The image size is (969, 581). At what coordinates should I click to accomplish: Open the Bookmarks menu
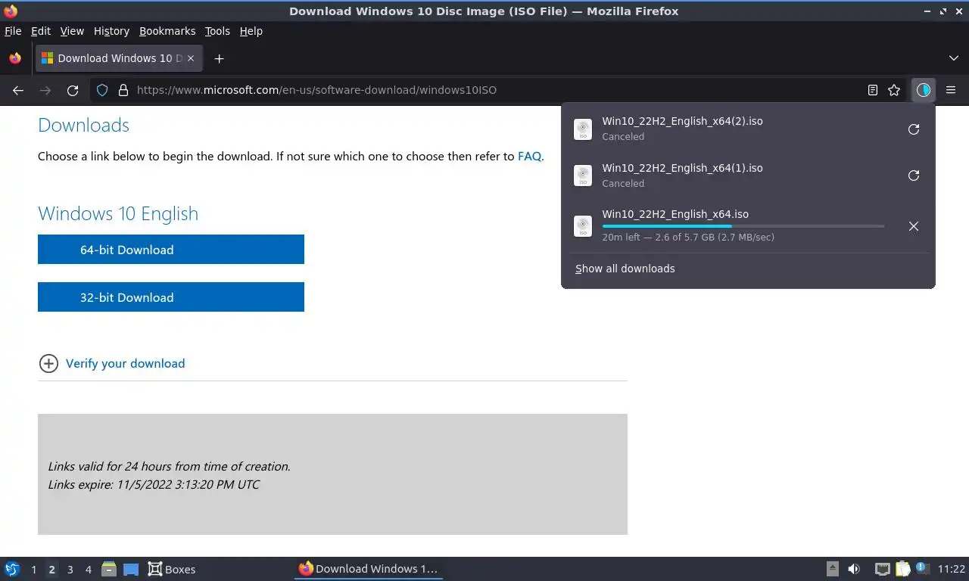(167, 31)
